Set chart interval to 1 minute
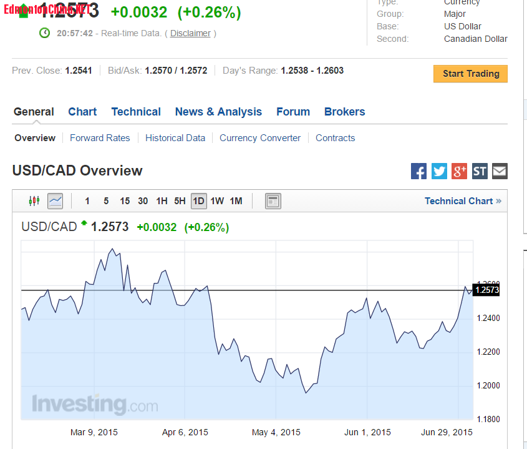The height and width of the screenshot is (449, 527). coord(87,201)
